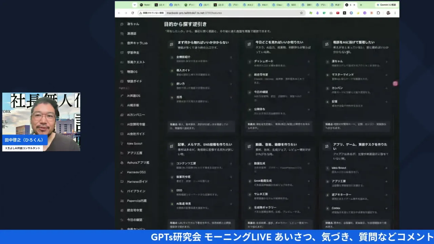Screen dimensions: 434x244
Task: Click the 学習伴走 sidebar icon
Action: [x=122, y=53]
